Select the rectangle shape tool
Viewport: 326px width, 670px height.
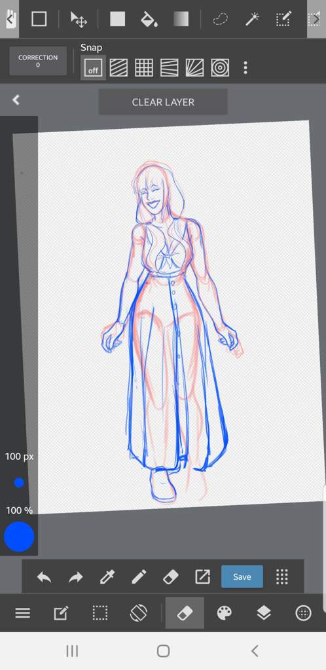pyautogui.click(x=39, y=19)
